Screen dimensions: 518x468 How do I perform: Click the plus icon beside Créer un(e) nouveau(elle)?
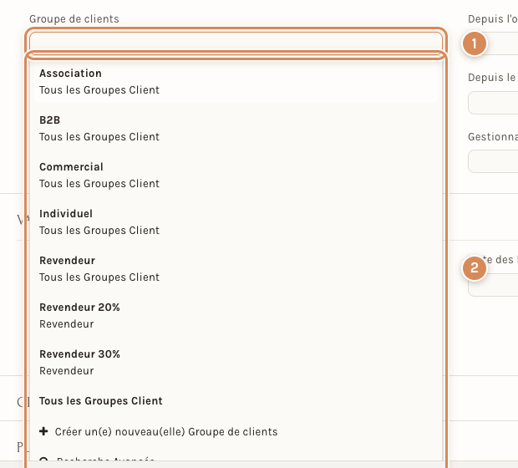coord(43,431)
